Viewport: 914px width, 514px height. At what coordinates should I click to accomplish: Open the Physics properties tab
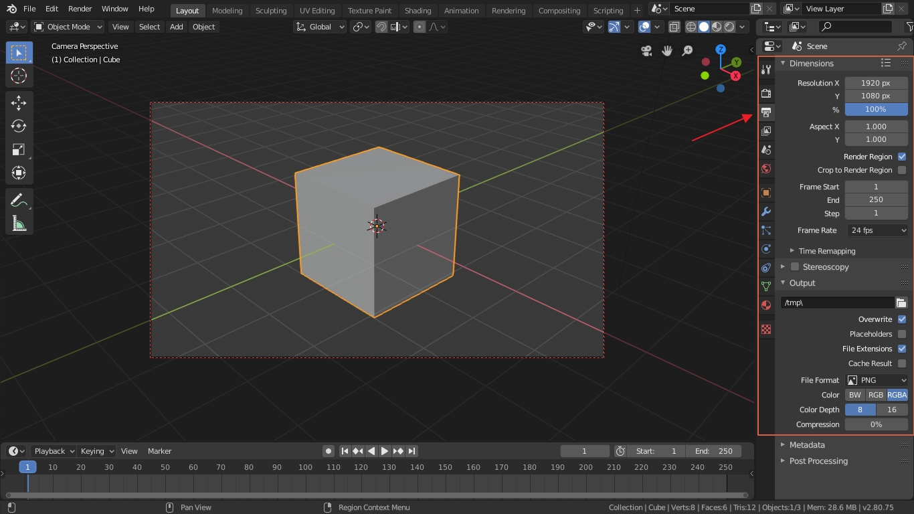pos(766,248)
